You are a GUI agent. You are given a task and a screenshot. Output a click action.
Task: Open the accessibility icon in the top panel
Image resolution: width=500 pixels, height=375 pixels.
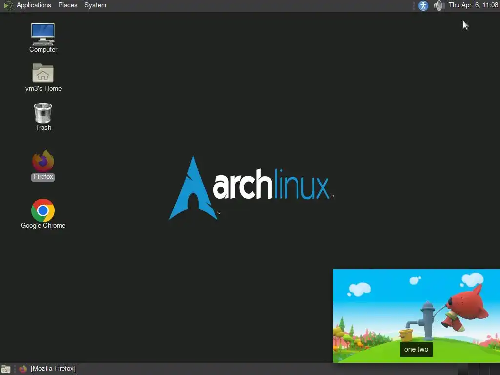[x=423, y=5]
